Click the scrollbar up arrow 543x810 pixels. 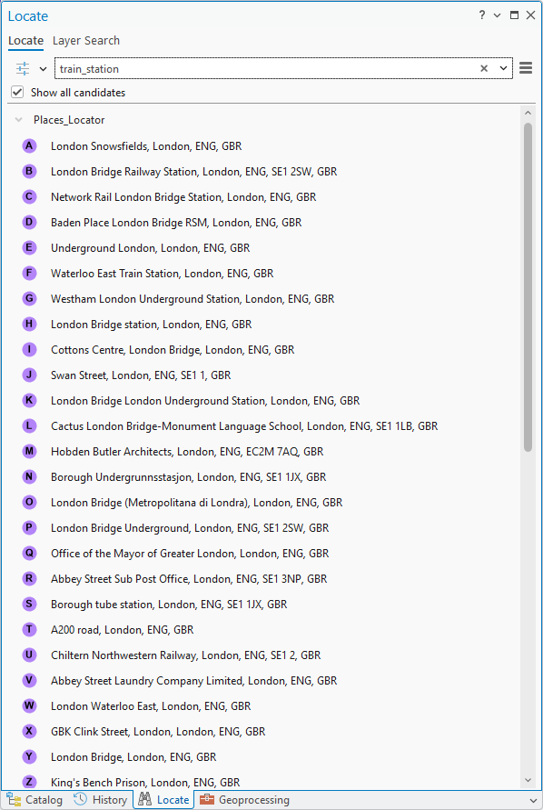(528, 113)
